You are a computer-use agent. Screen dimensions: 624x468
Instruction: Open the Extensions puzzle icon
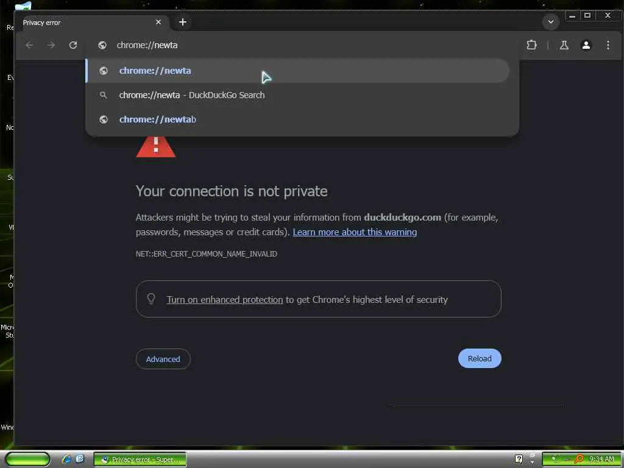[x=531, y=45]
